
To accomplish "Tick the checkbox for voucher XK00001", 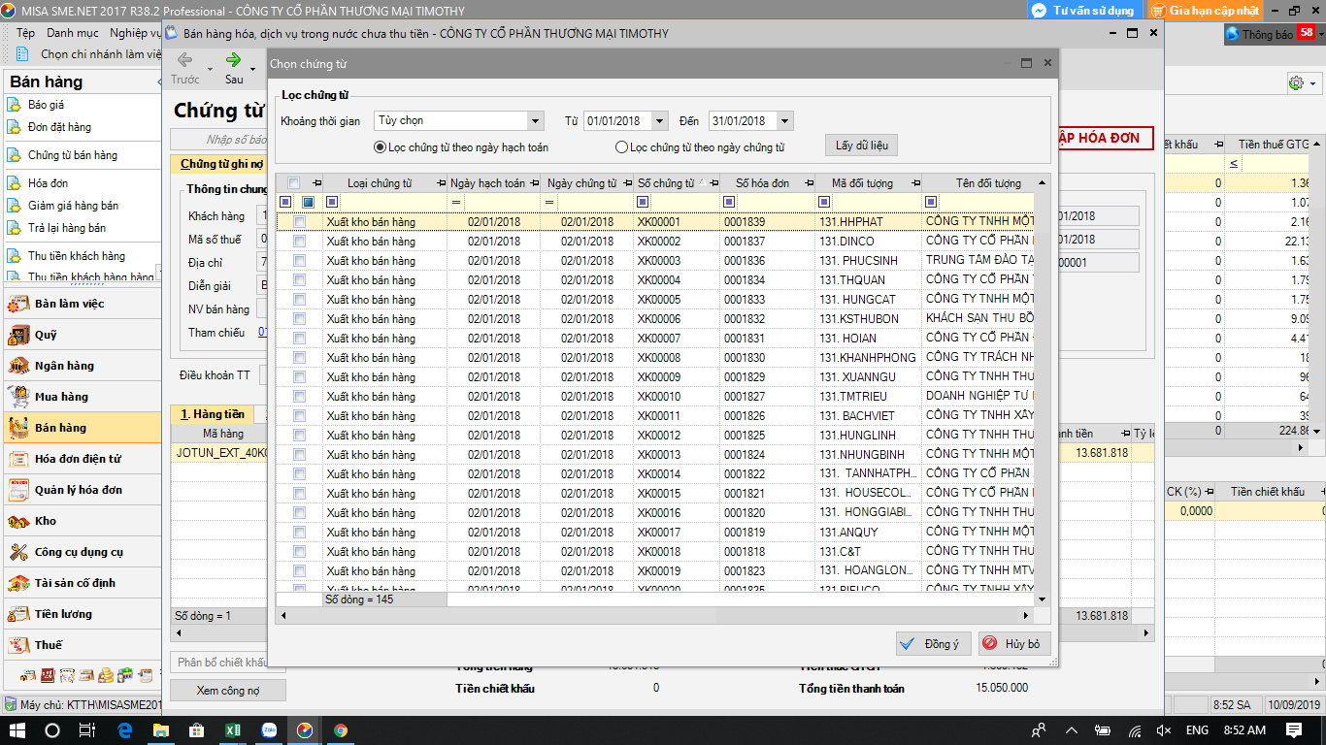I will click(300, 222).
